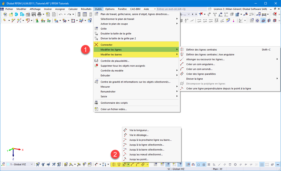The width and height of the screenshot is (281, 171).
Task: Expand the bottom yellow toolbar overflow chevron
Action: (x=147, y=164)
